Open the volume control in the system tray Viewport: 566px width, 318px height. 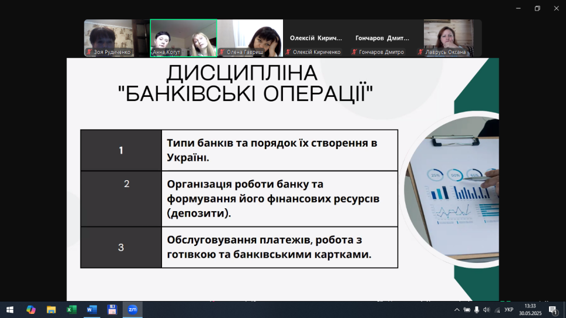487,310
